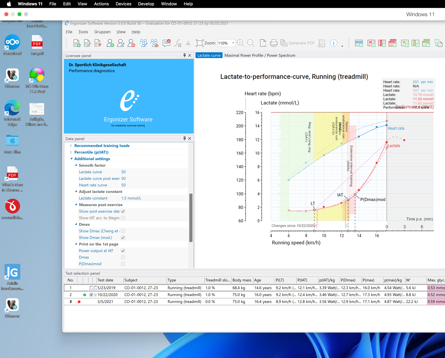The image size is (445, 358).
Task: Select the Nextcloud desktop icon
Action: (x=12, y=45)
